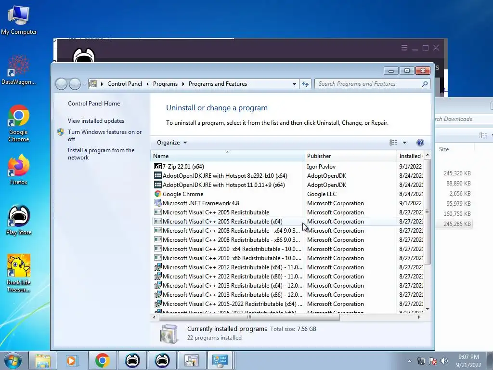Select Visual C++ 2015-2022 Redistributable (x64) row
Screen dimensions: 493x370
(x=288, y=304)
